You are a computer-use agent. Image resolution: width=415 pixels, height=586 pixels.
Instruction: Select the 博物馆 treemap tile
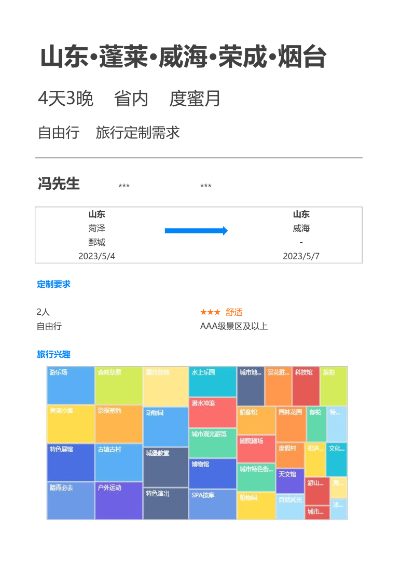pyautogui.click(x=213, y=474)
